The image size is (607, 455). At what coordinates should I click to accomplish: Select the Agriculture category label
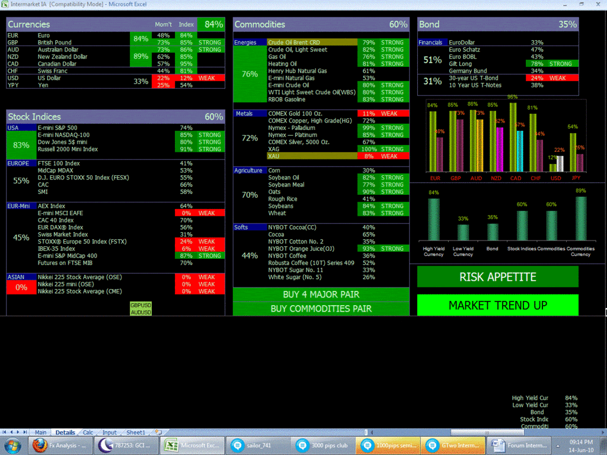tap(250, 170)
